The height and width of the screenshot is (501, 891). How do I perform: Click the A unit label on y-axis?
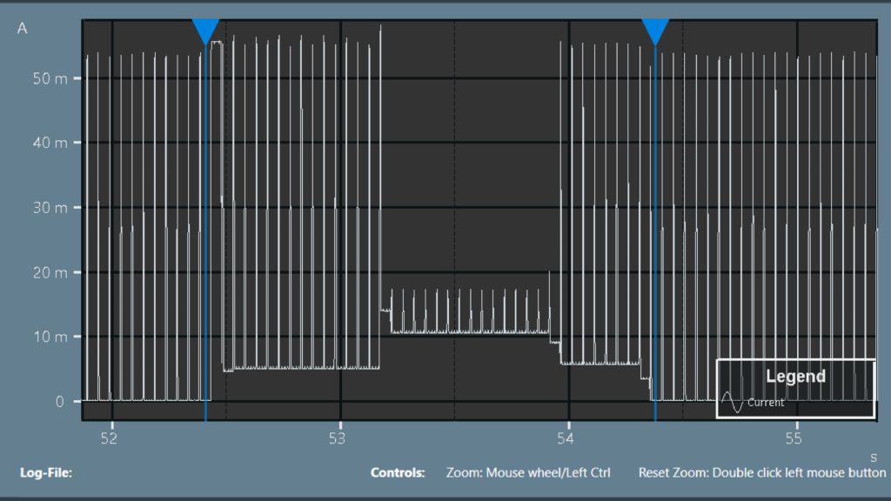(x=22, y=29)
